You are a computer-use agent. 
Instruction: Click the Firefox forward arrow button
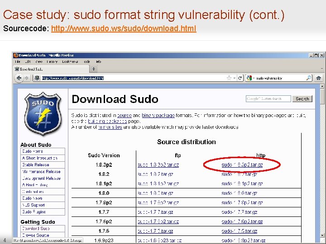point(27,78)
